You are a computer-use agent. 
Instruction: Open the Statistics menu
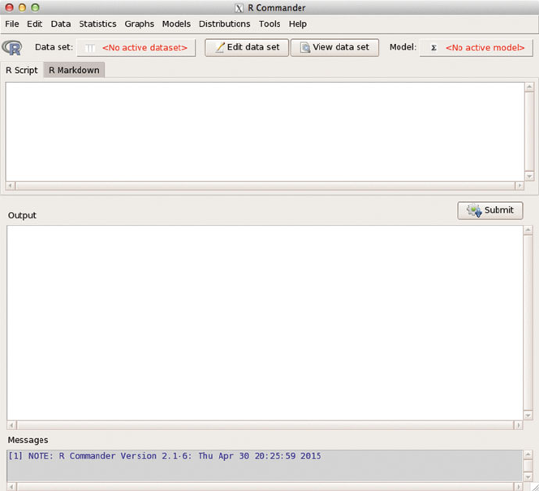click(x=97, y=24)
